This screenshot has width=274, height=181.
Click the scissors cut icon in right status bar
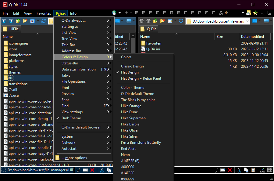pos(239,170)
